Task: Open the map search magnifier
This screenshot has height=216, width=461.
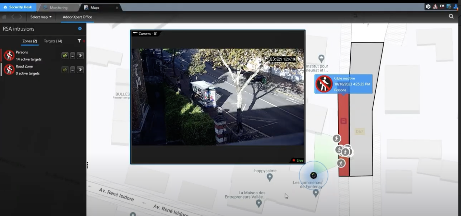Action: [x=451, y=16]
